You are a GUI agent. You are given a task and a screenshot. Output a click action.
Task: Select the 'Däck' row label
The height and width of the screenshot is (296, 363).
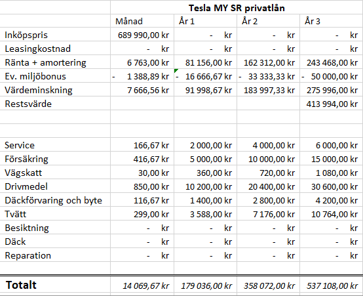coord(55,242)
